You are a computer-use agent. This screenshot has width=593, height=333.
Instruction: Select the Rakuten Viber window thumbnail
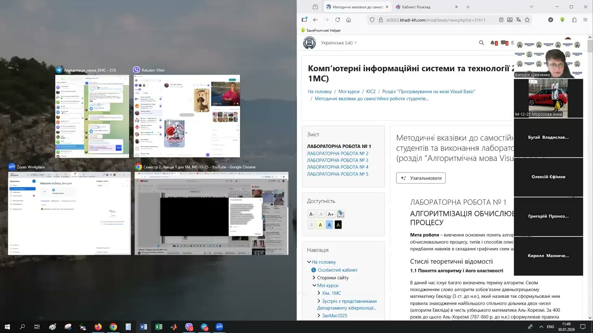[187, 116]
